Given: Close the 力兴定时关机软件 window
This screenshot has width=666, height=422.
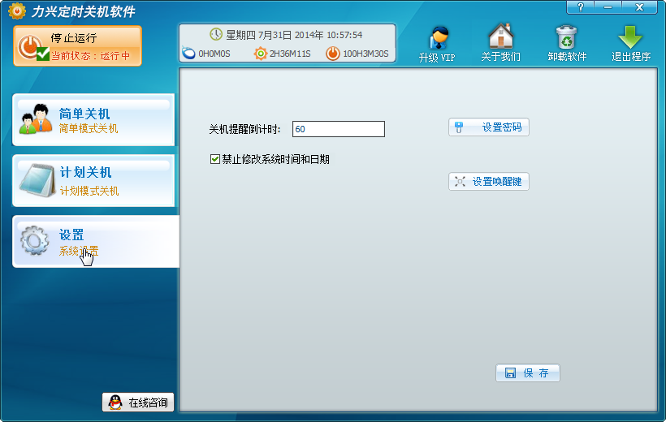Looking at the screenshot, I should [x=639, y=7].
